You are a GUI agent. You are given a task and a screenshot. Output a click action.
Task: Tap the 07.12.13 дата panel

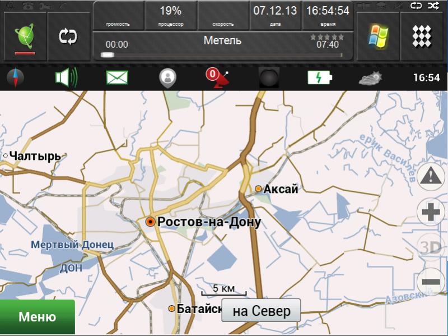(x=275, y=16)
